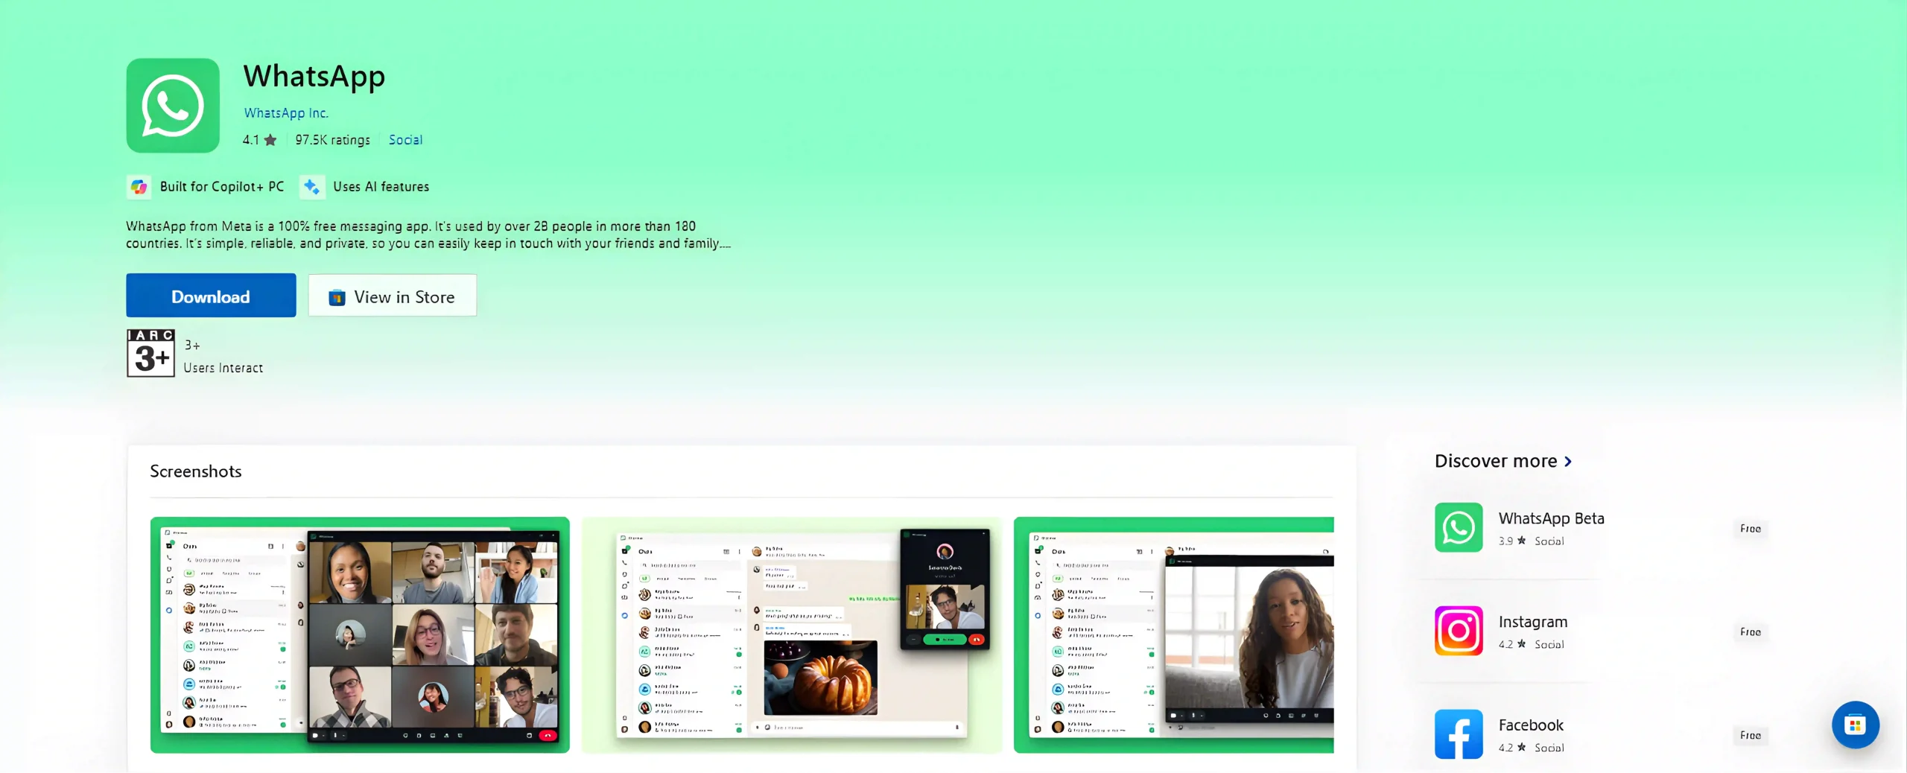Click the Built for Copilot+ PC badge icon
The image size is (1907, 773).
click(x=139, y=187)
